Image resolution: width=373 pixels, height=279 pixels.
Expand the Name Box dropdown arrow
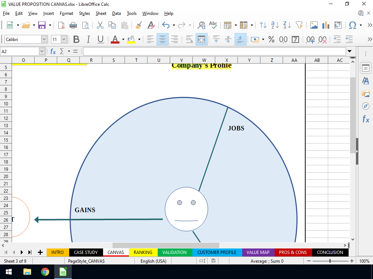point(42,51)
